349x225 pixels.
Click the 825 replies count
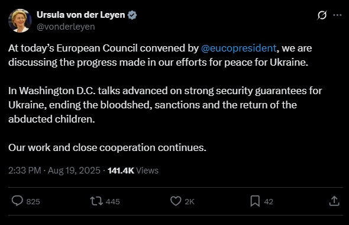pos(33,201)
